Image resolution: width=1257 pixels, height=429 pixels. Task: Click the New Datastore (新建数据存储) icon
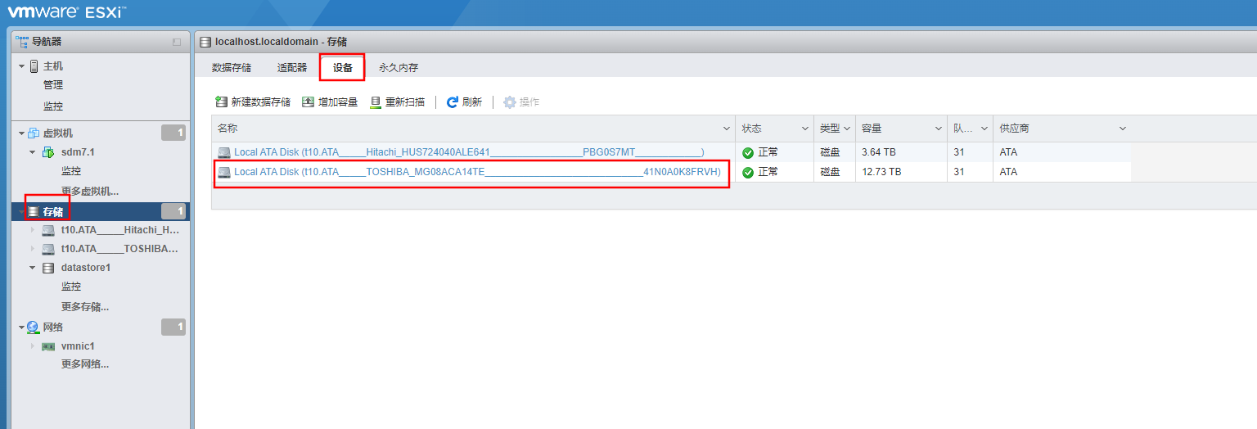coord(221,102)
